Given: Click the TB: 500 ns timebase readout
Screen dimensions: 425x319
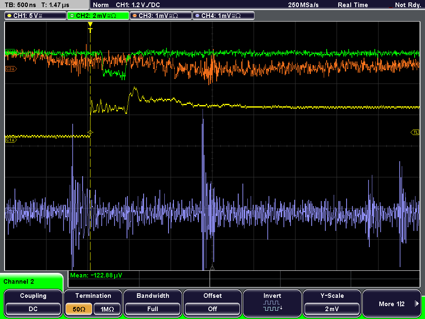Looking at the screenshot, I should (20, 5).
